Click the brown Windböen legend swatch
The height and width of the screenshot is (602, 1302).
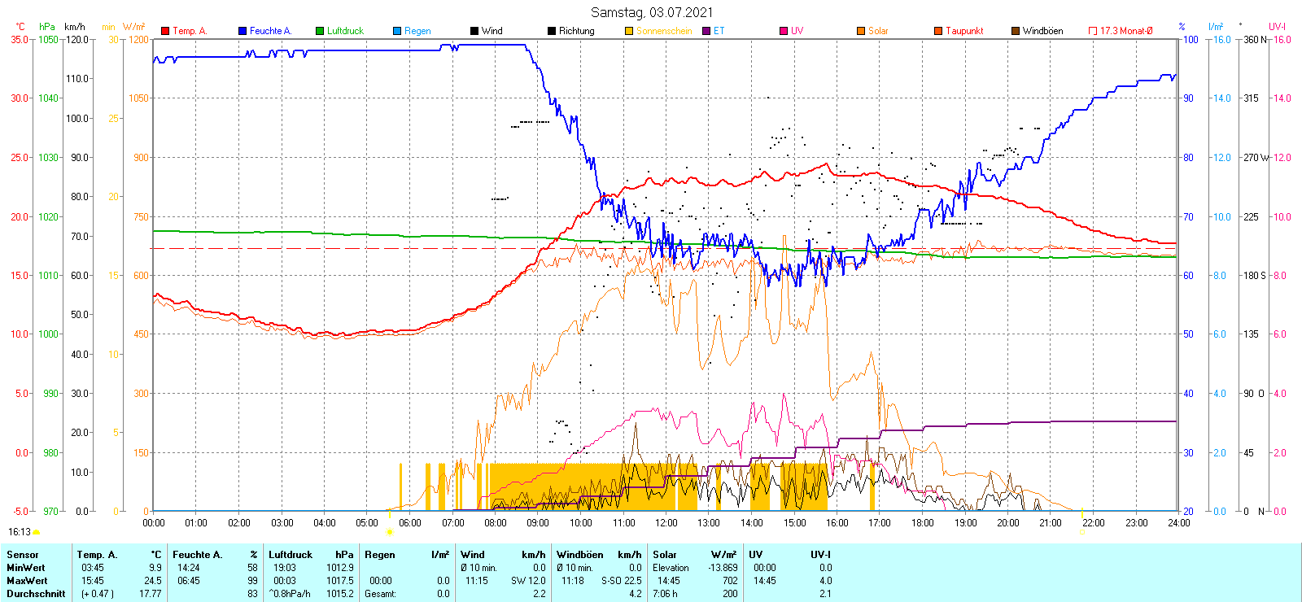click(1016, 31)
